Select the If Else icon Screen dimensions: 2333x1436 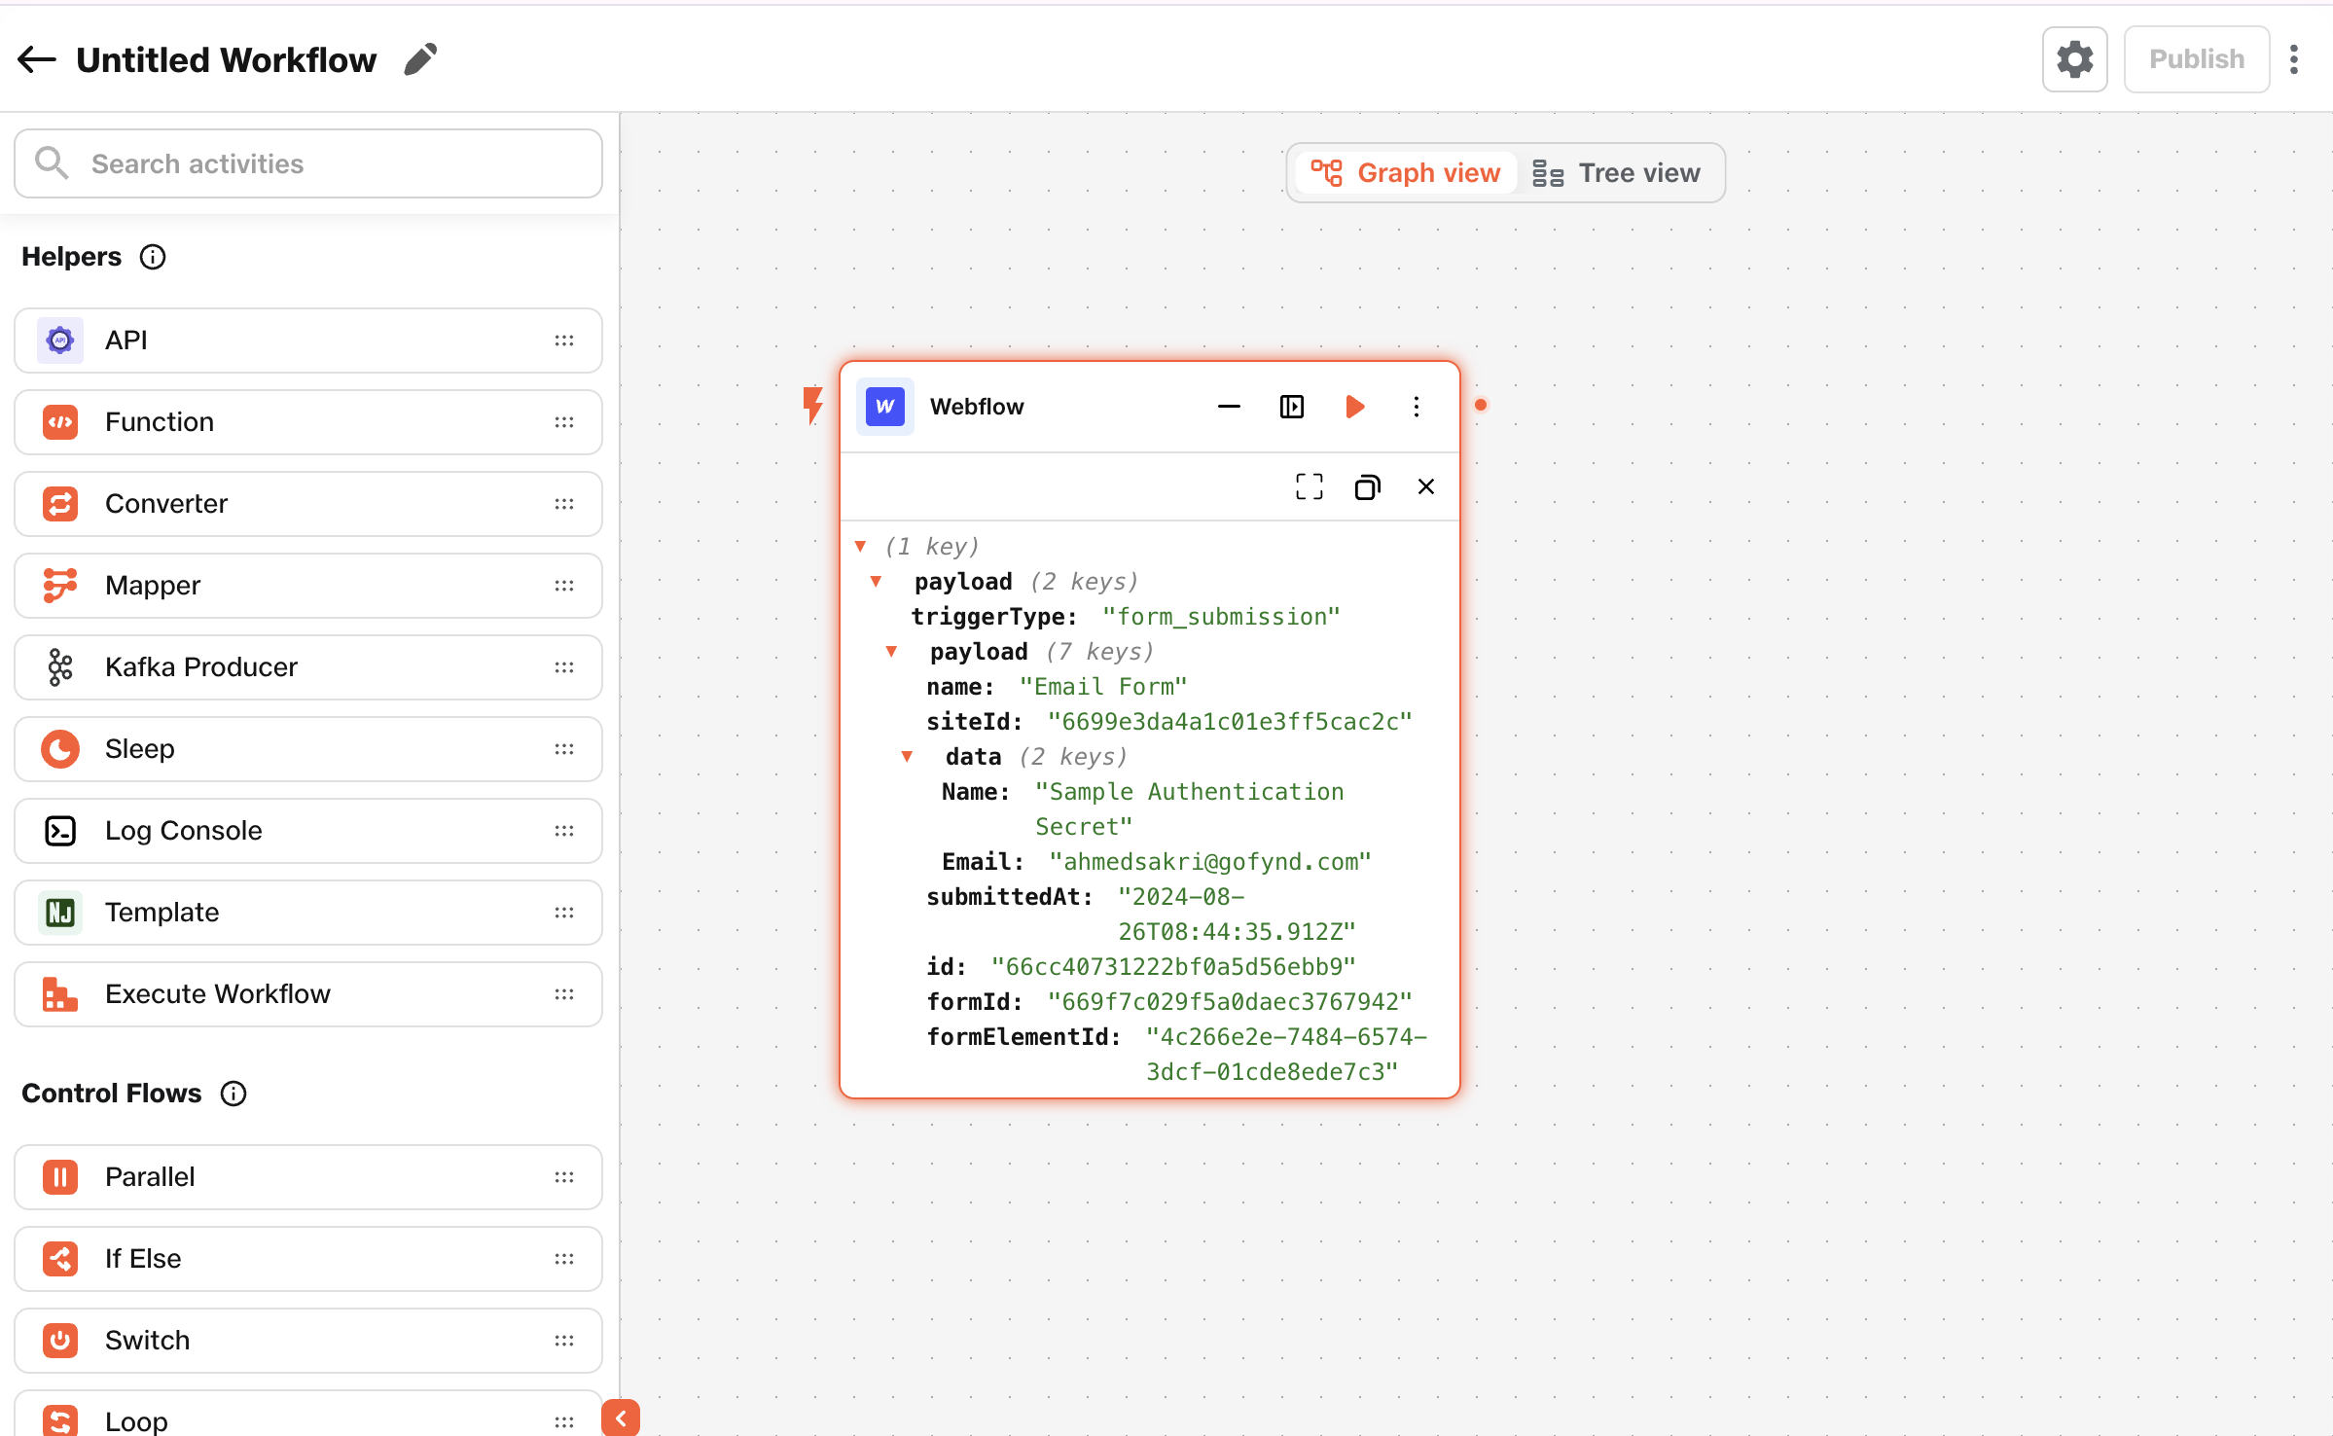point(60,1259)
